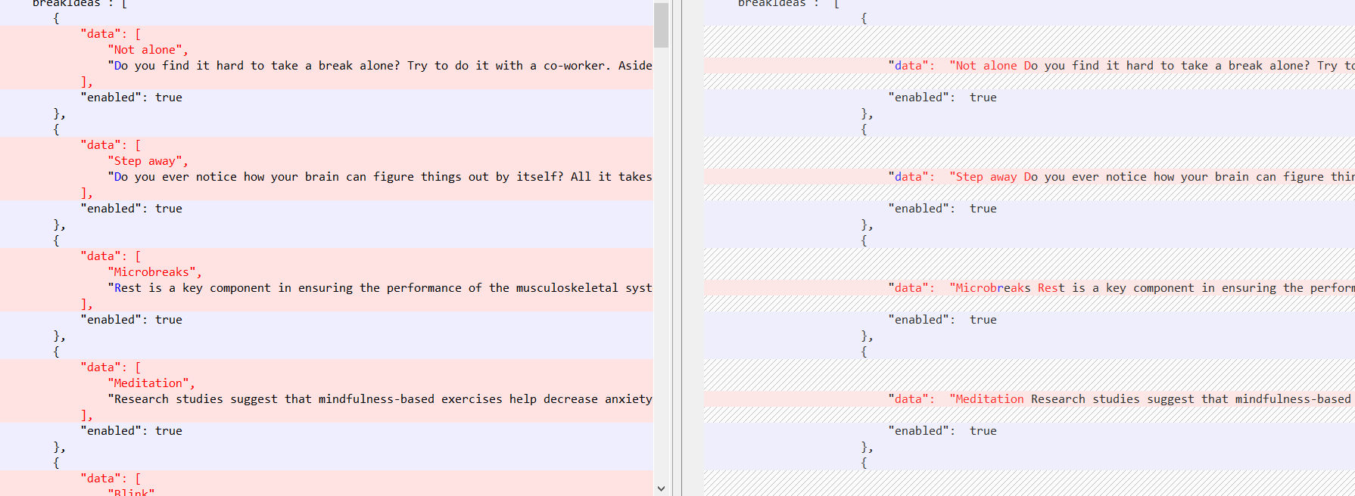The height and width of the screenshot is (496, 1355).
Task: Click "enabled": true below the "Not alone" block, left pane
Action: 131,98
